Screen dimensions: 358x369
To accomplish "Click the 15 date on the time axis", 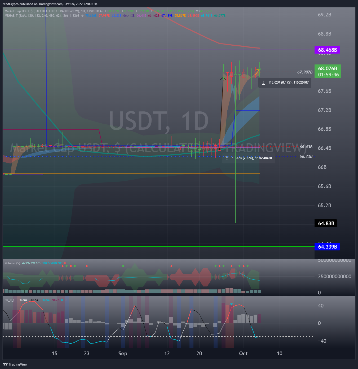I will [55, 353].
